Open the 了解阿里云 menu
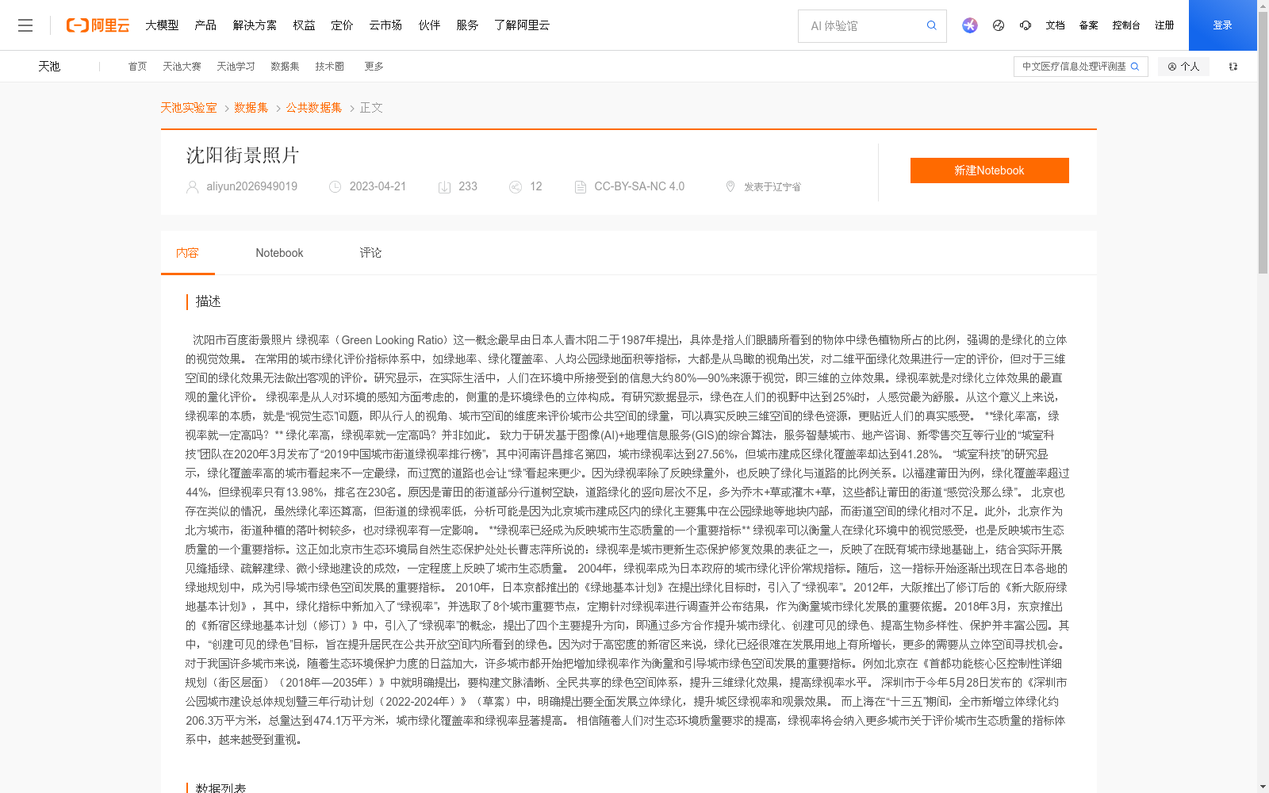 pos(522,25)
